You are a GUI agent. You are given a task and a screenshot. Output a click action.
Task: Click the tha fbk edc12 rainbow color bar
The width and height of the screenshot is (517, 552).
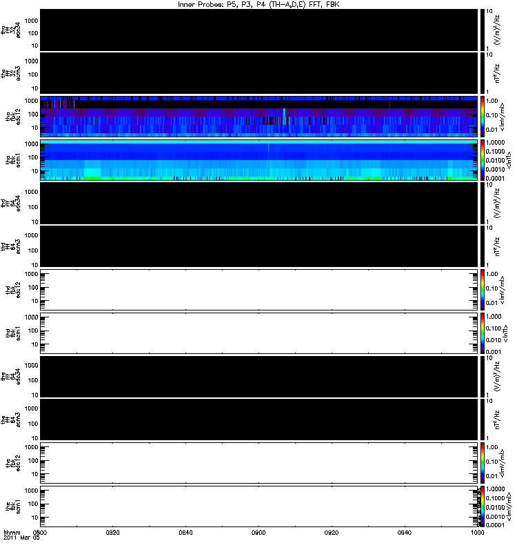(483, 116)
